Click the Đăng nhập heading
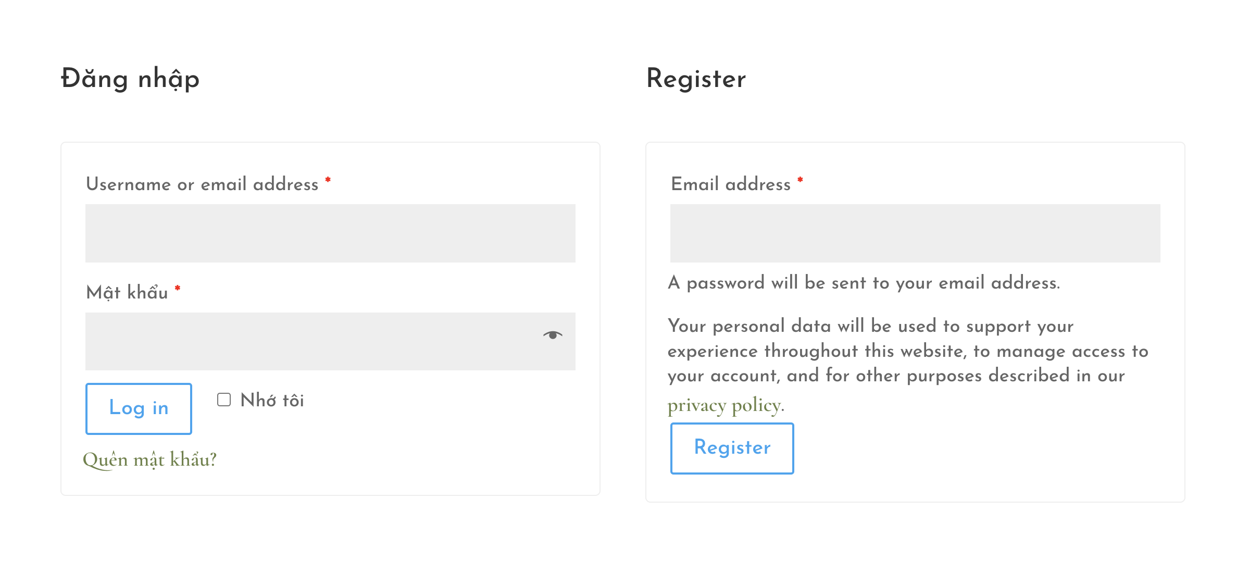Viewport: 1249px width, 573px height. [130, 79]
